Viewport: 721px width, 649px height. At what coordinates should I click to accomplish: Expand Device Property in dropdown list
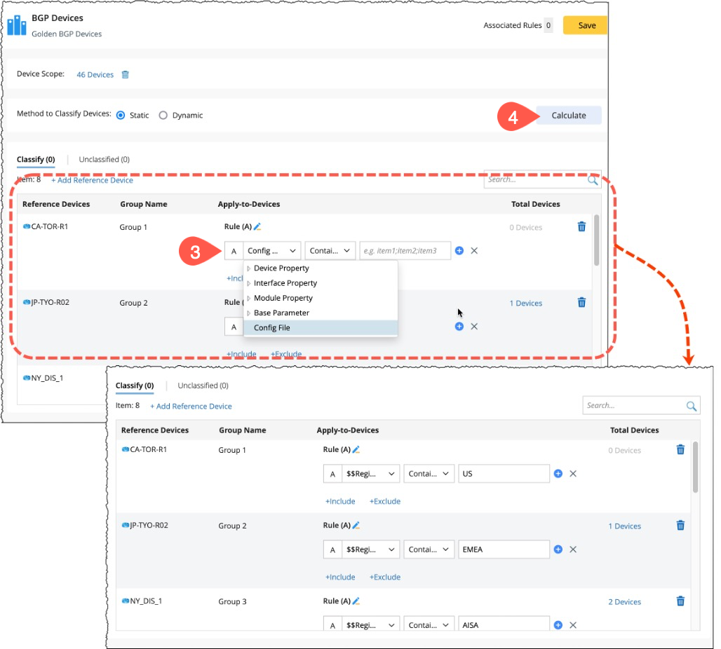pyautogui.click(x=249, y=268)
